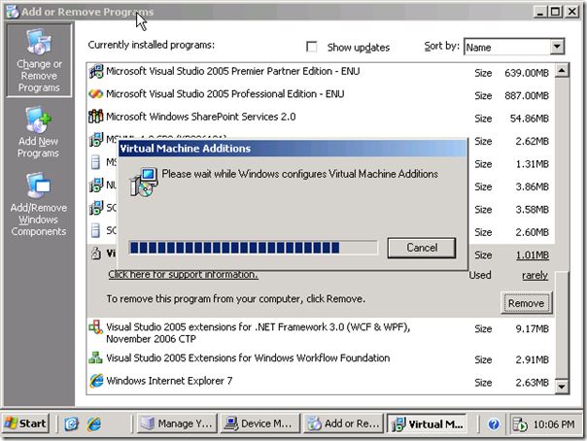Cancel the Virtual Machine Additions configuration
The image size is (587, 441).
pos(422,248)
